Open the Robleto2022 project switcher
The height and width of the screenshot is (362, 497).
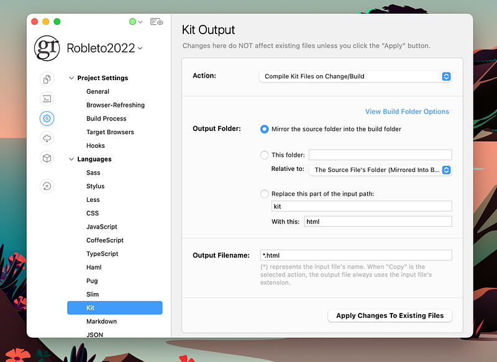[x=104, y=48]
